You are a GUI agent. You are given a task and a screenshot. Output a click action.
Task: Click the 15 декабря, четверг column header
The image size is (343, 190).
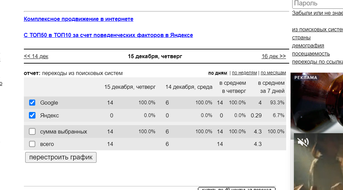130,87
